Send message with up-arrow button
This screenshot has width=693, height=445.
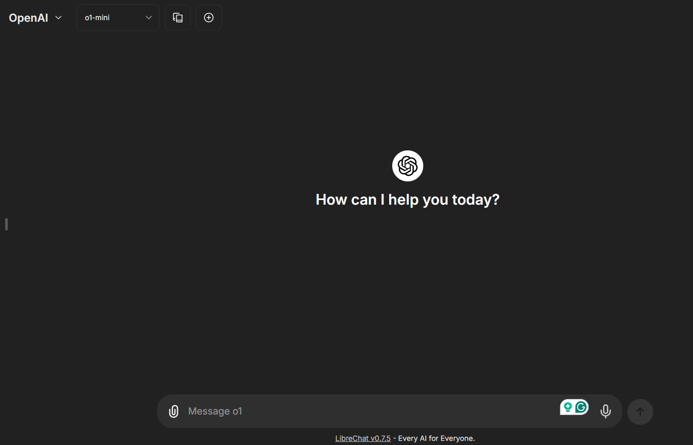pos(640,412)
